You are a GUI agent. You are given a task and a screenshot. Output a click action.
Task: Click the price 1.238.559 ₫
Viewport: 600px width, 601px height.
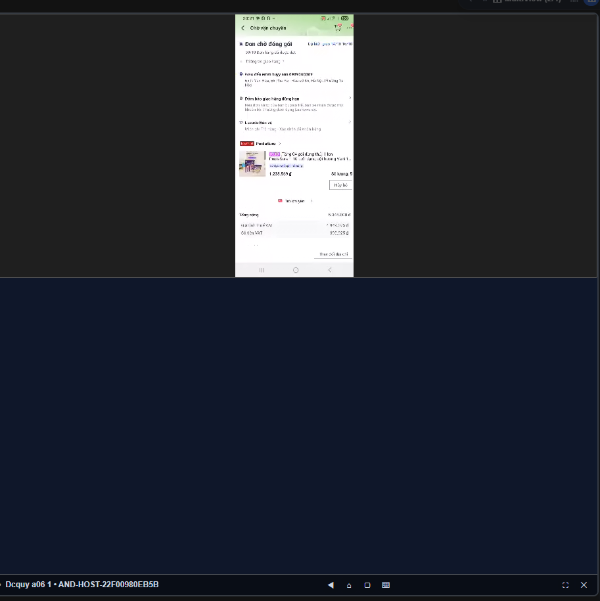tap(280, 173)
